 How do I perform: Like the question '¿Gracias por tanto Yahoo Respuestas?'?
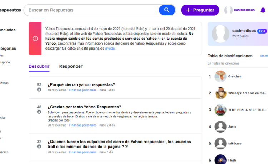tap(39, 112)
